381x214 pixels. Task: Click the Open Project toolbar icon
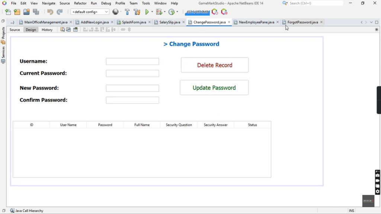tap(26, 12)
